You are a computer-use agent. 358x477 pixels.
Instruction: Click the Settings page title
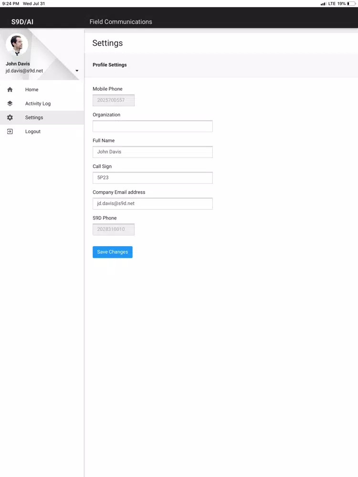pyautogui.click(x=107, y=43)
